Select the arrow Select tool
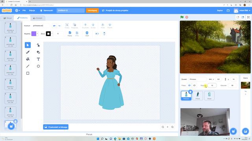252x141 pixels. tap(28, 45)
